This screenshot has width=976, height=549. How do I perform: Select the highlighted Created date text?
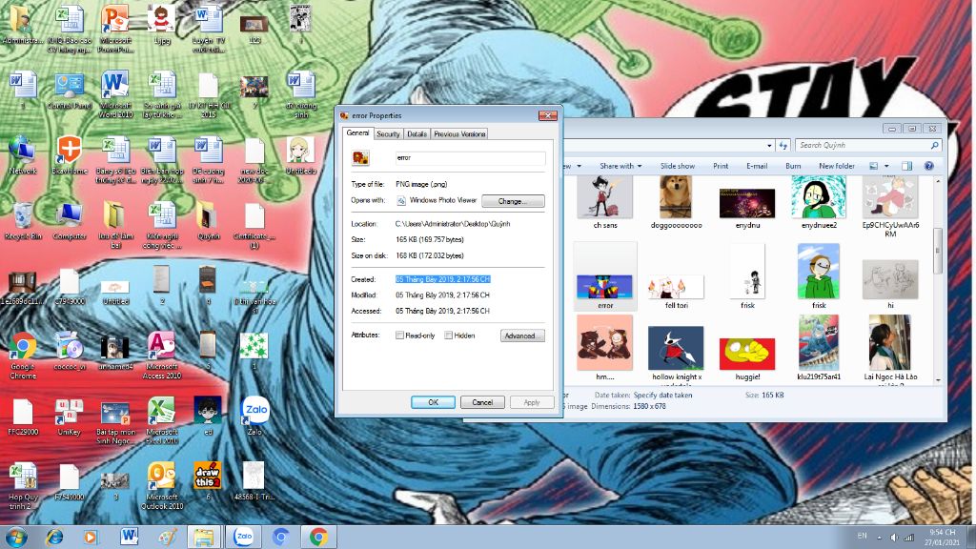click(x=442, y=279)
